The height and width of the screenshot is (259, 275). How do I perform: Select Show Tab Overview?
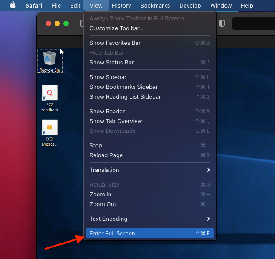point(150,121)
